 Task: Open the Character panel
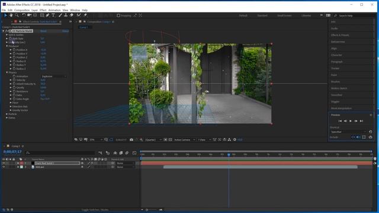coord(336,55)
